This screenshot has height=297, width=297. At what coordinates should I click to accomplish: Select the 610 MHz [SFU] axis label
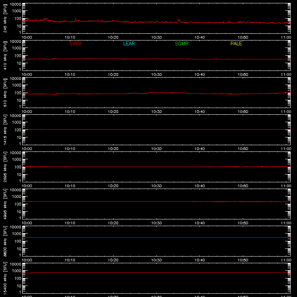[5, 92]
